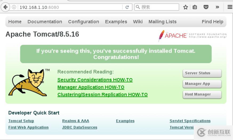Open the hamburger menu
This screenshot has width=233, height=140.
pyautogui.click(x=230, y=7)
